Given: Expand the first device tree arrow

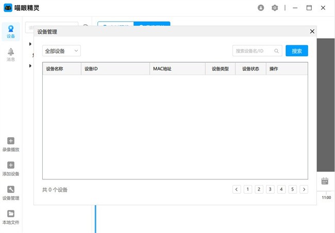Looking at the screenshot, I should tap(30, 44).
